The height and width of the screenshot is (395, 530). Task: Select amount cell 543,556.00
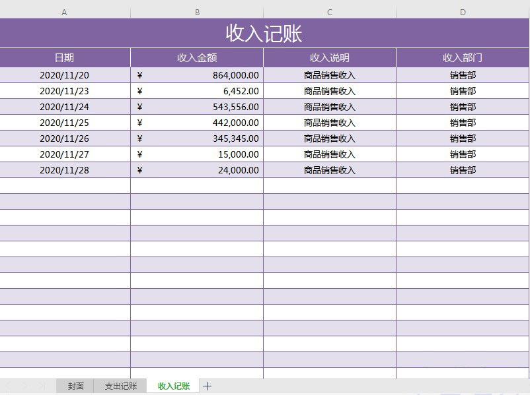point(197,107)
